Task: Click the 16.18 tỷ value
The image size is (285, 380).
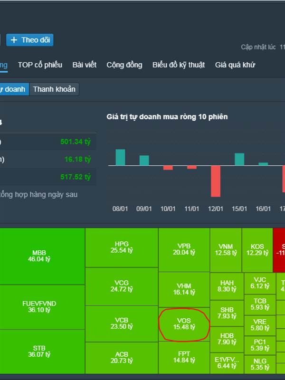Action: 77,159
